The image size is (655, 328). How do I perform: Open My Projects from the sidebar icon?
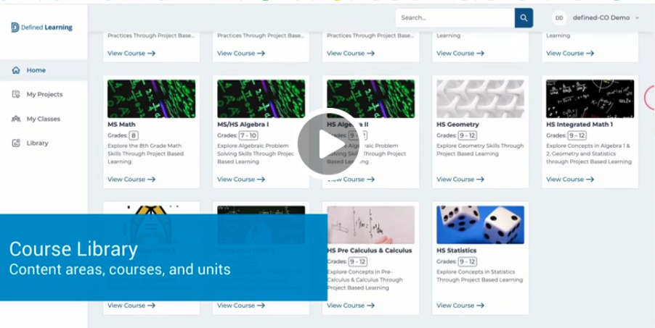16,94
